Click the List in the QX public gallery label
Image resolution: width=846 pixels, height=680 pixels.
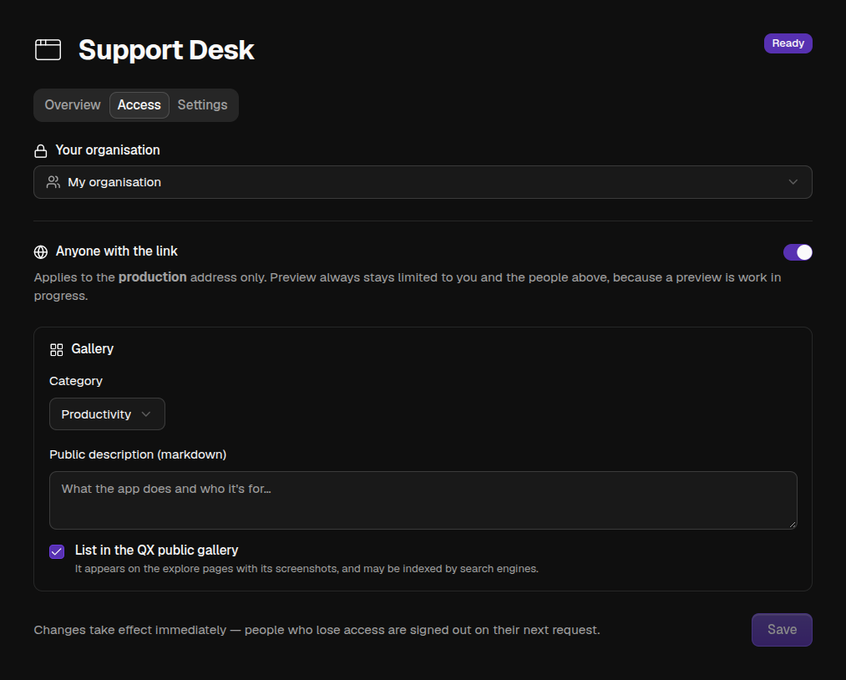(156, 550)
